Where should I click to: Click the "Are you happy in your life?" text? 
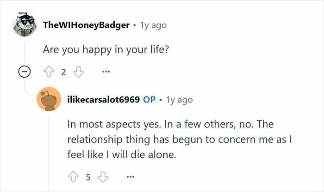(x=106, y=50)
